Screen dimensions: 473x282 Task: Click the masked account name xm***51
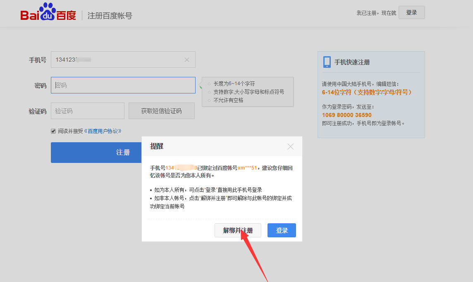(247, 168)
